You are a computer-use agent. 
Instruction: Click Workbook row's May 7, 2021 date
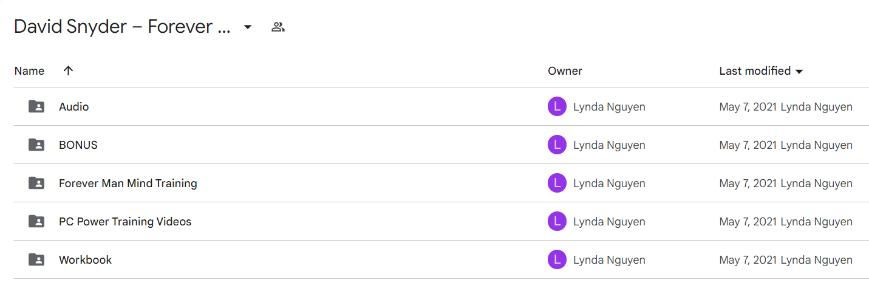[x=748, y=259]
